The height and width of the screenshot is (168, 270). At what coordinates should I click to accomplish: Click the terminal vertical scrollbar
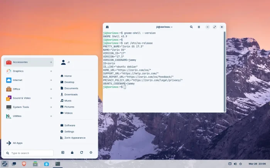click(x=224, y=72)
